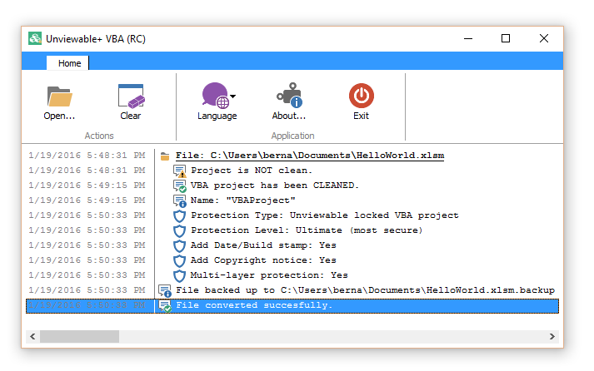Click the folder icon next to the HelloWorld.xlsm file row
Image resolution: width=594 pixels, height=371 pixels.
(165, 156)
